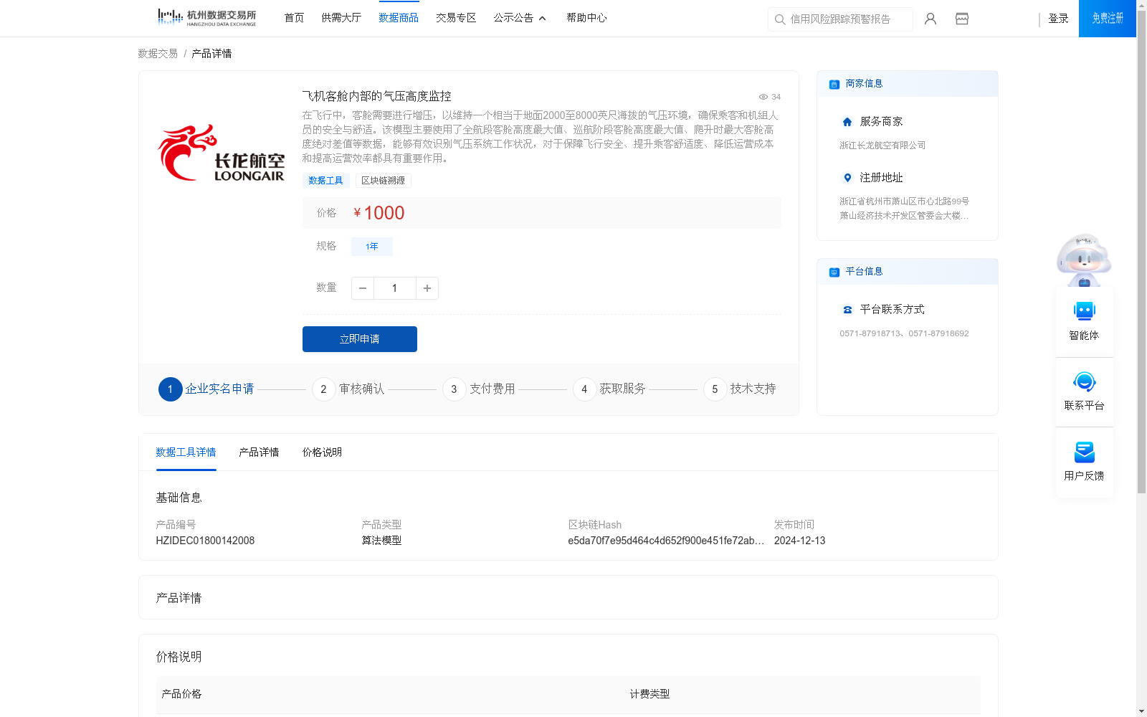
Task: Click the product title 飞机客舱内部的气压高度监控
Action: (x=376, y=96)
